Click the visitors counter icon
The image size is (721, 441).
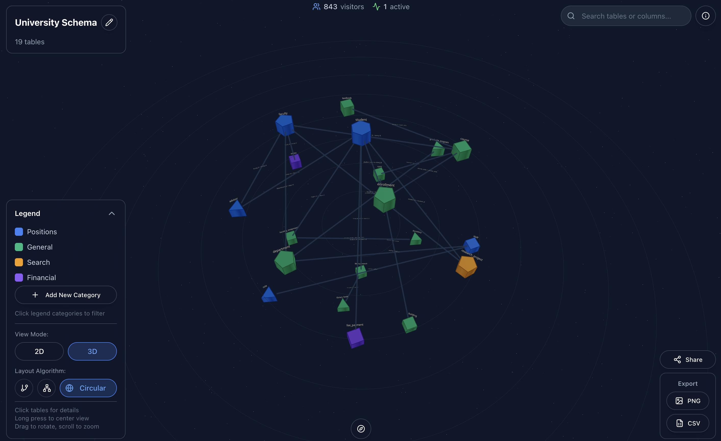[x=316, y=6]
